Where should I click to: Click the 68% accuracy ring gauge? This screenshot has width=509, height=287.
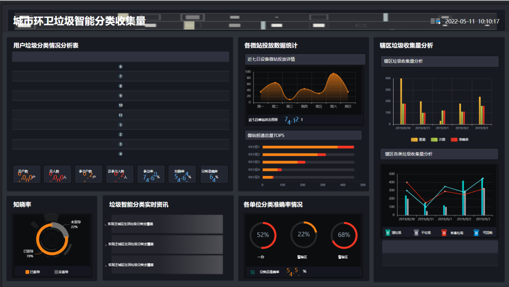[344, 235]
